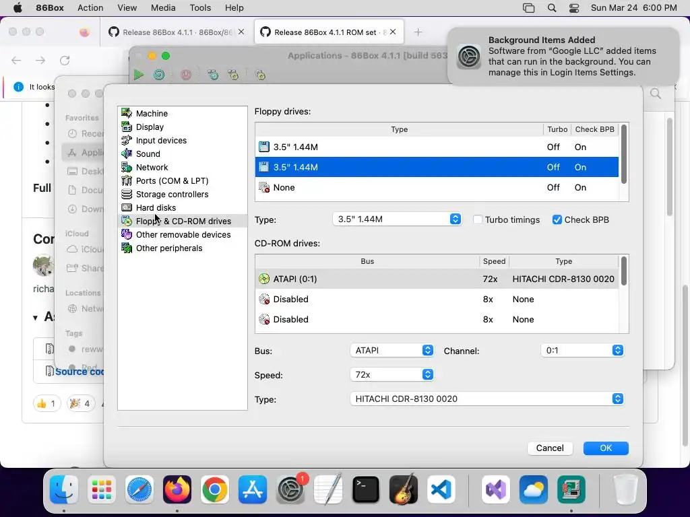This screenshot has height=517, width=690.
Task: Open GarageBand from the dock
Action: [x=404, y=489]
